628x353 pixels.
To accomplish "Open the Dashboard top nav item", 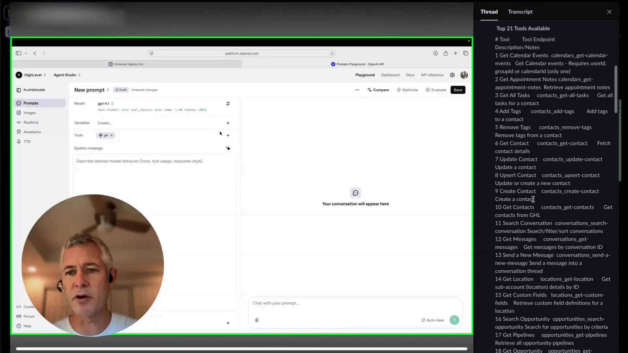I will [390, 75].
